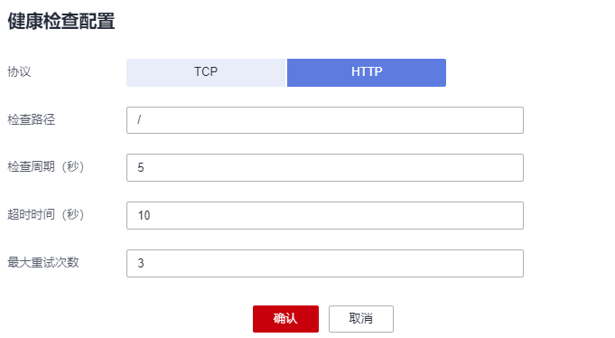Place cursor on the slash path value

click(x=139, y=119)
